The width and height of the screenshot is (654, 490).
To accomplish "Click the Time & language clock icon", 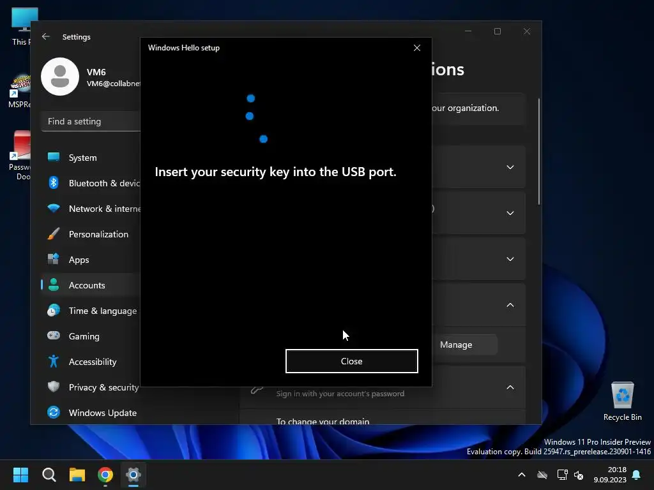I will click(54, 311).
